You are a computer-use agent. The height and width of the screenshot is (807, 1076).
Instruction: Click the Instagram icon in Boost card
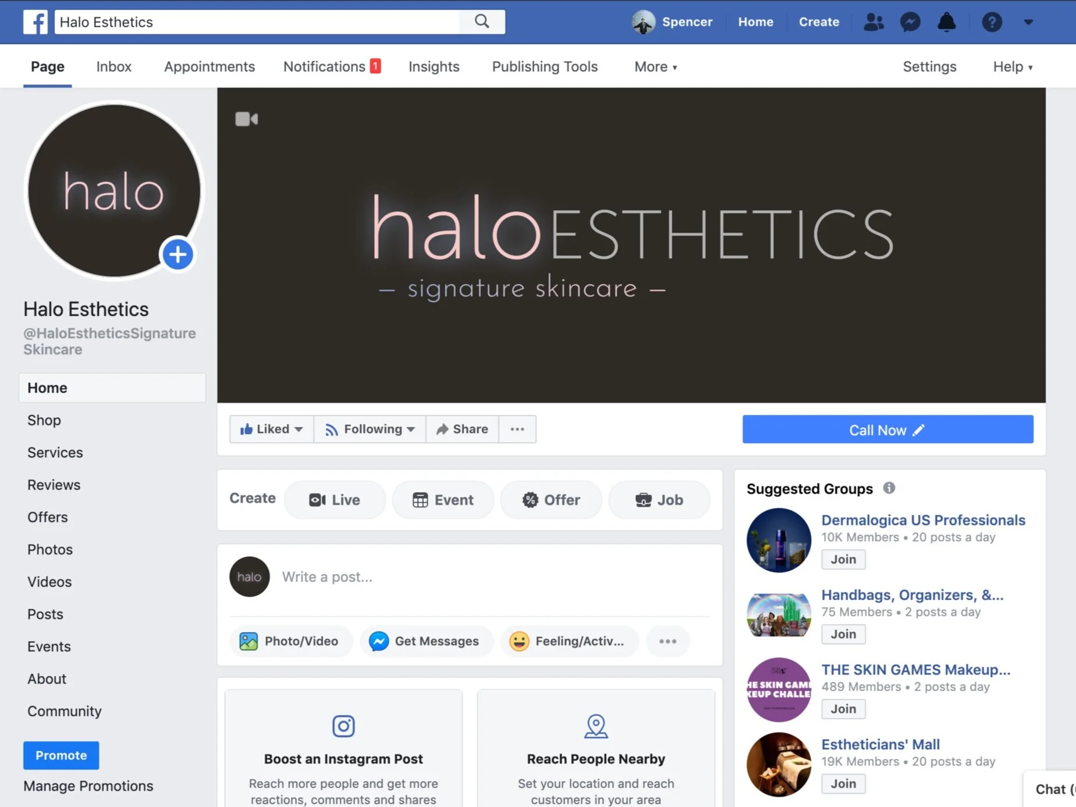343,726
